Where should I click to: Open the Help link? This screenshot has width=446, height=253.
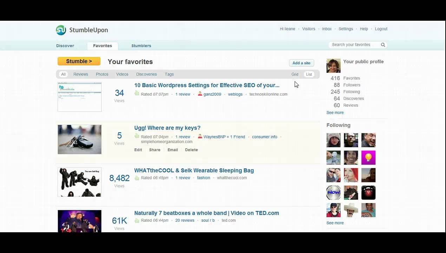coord(364,29)
